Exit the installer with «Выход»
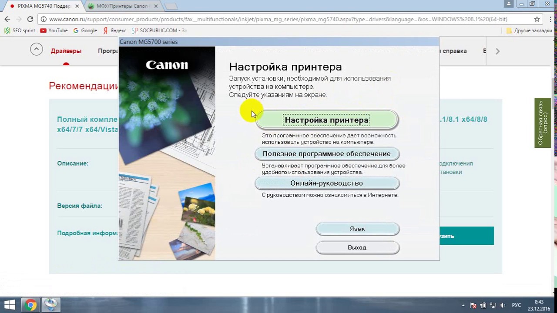Image resolution: width=557 pixels, height=313 pixels. (x=357, y=247)
